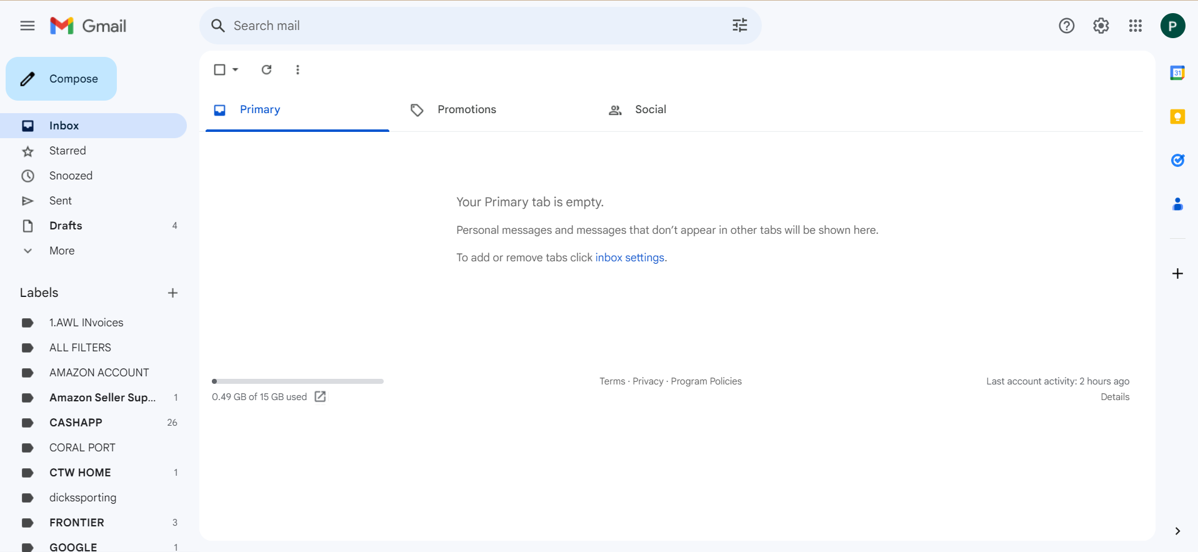Open Google Tasks side panel

1177,161
